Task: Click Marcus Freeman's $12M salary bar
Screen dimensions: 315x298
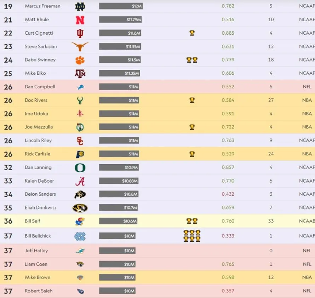Action: click(x=121, y=6)
